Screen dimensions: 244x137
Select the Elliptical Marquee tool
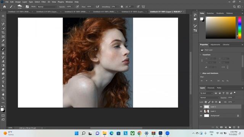[x=3, y=20]
